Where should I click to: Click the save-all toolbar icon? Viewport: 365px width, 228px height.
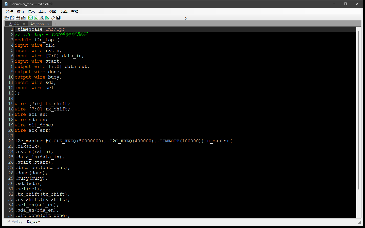[18, 18]
